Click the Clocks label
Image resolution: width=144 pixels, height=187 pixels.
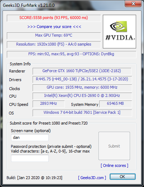tap(14, 89)
